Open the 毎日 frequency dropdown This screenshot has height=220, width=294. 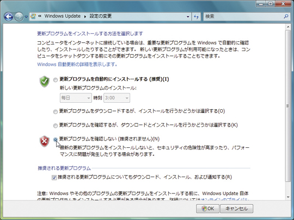(76, 98)
